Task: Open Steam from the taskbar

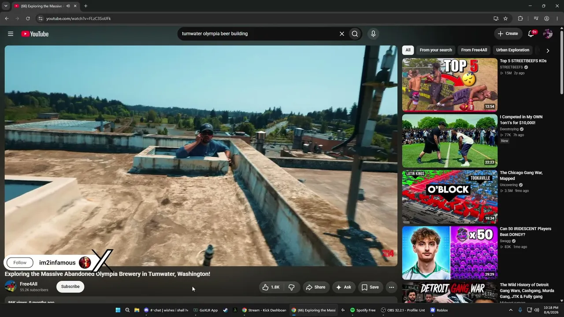Action: [226, 310]
